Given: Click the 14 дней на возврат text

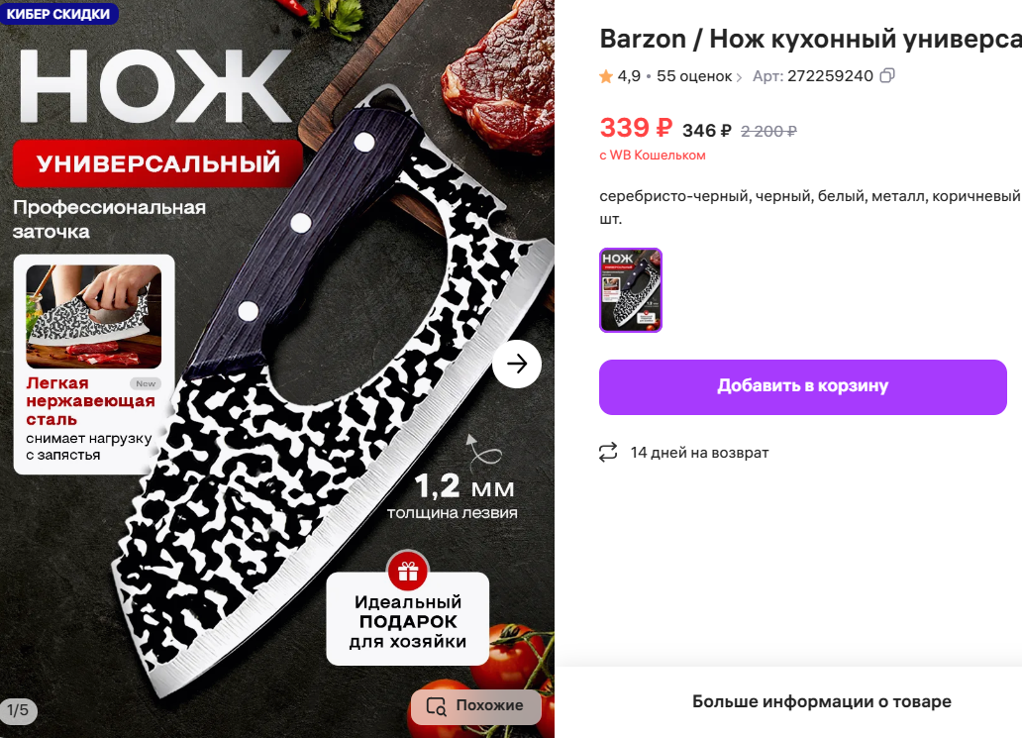Looking at the screenshot, I should pos(699,453).
